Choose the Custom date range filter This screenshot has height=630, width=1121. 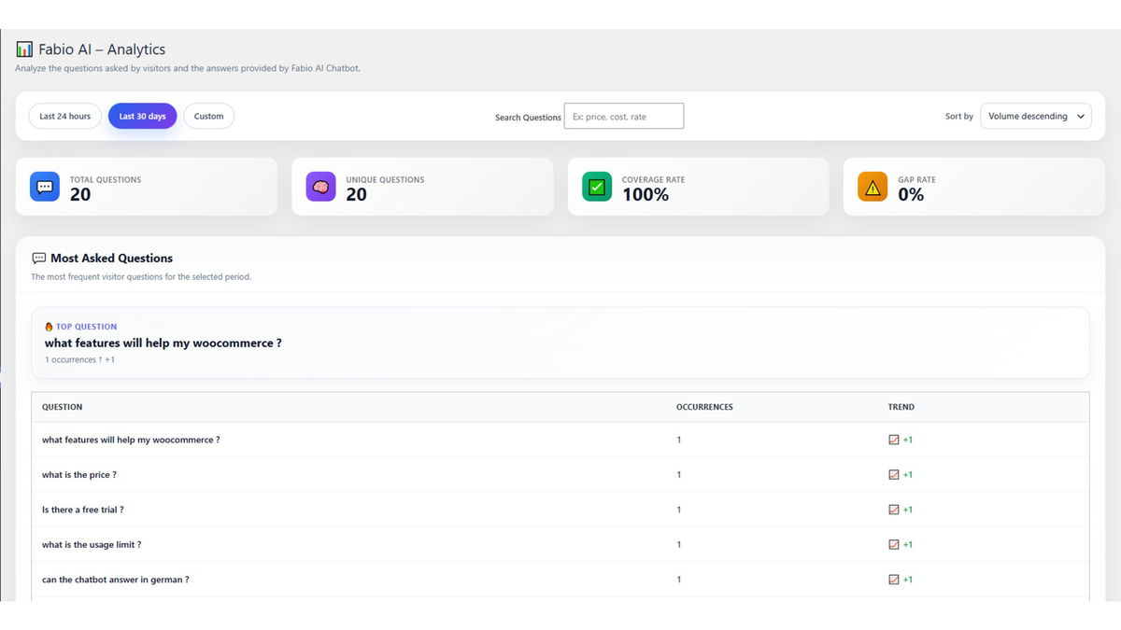(208, 117)
